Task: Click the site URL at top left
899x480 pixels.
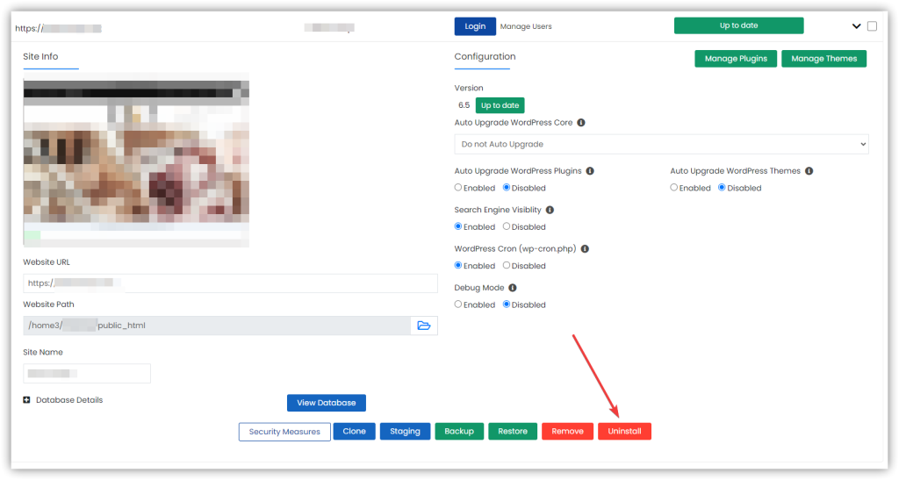Action: (58, 28)
